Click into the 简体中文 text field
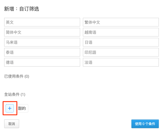163x132 pixels. pyautogui.click(x=42, y=32)
